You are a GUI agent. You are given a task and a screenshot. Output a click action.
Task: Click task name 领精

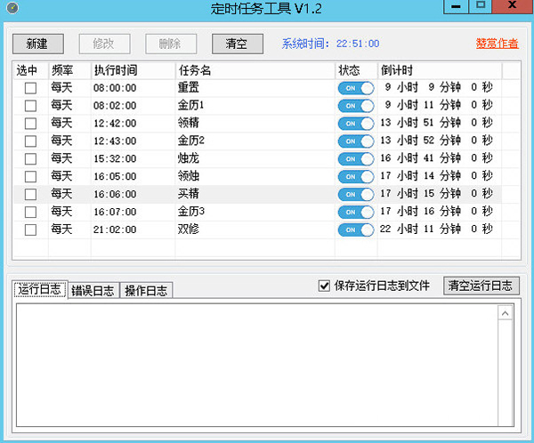click(x=189, y=124)
